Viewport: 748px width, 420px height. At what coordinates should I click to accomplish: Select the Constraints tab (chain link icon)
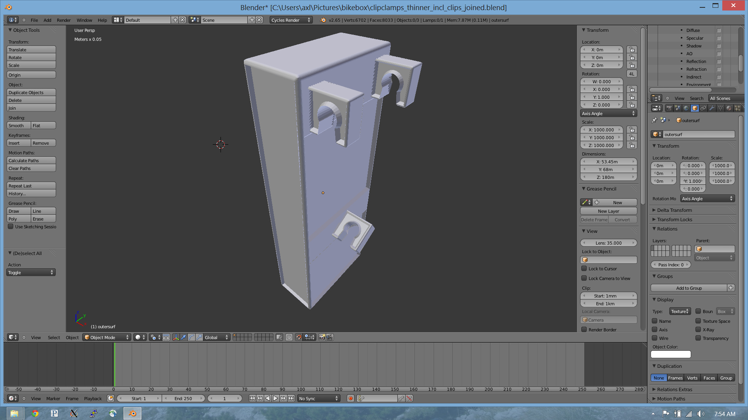coord(704,108)
